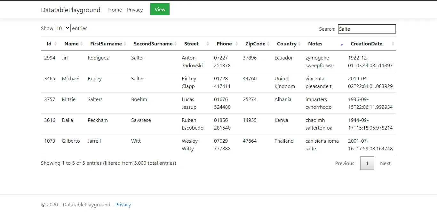Go to the Next page
This screenshot has width=437, height=214.
tap(385, 163)
